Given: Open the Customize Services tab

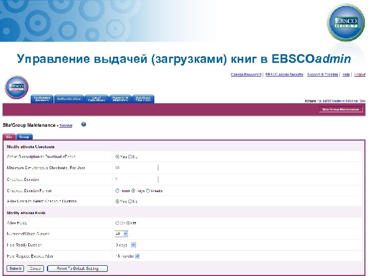Looking at the screenshot, I should coord(42,99).
